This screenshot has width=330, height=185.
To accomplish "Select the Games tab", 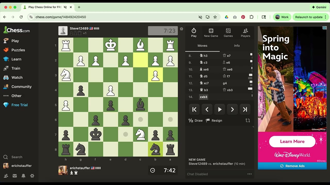I will coord(228,33).
